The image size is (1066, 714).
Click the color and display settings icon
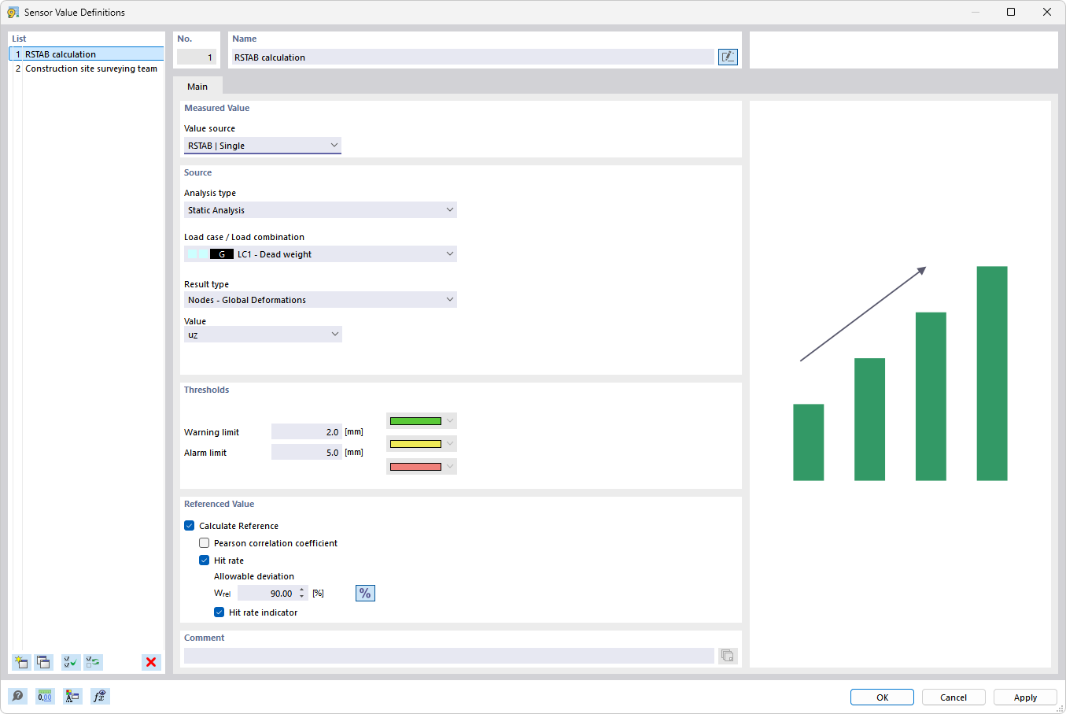point(72,696)
